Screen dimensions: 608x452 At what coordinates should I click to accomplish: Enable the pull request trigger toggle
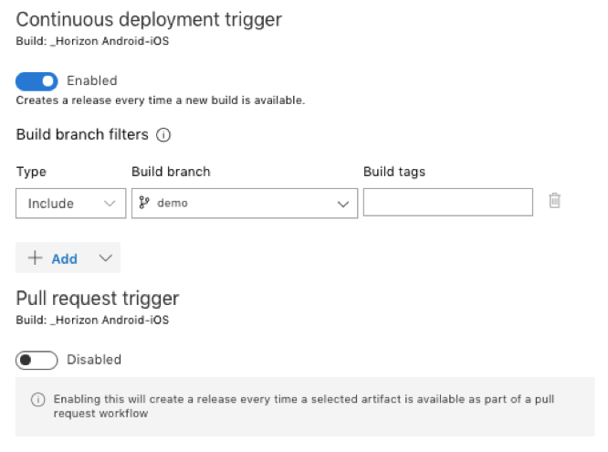(37, 360)
